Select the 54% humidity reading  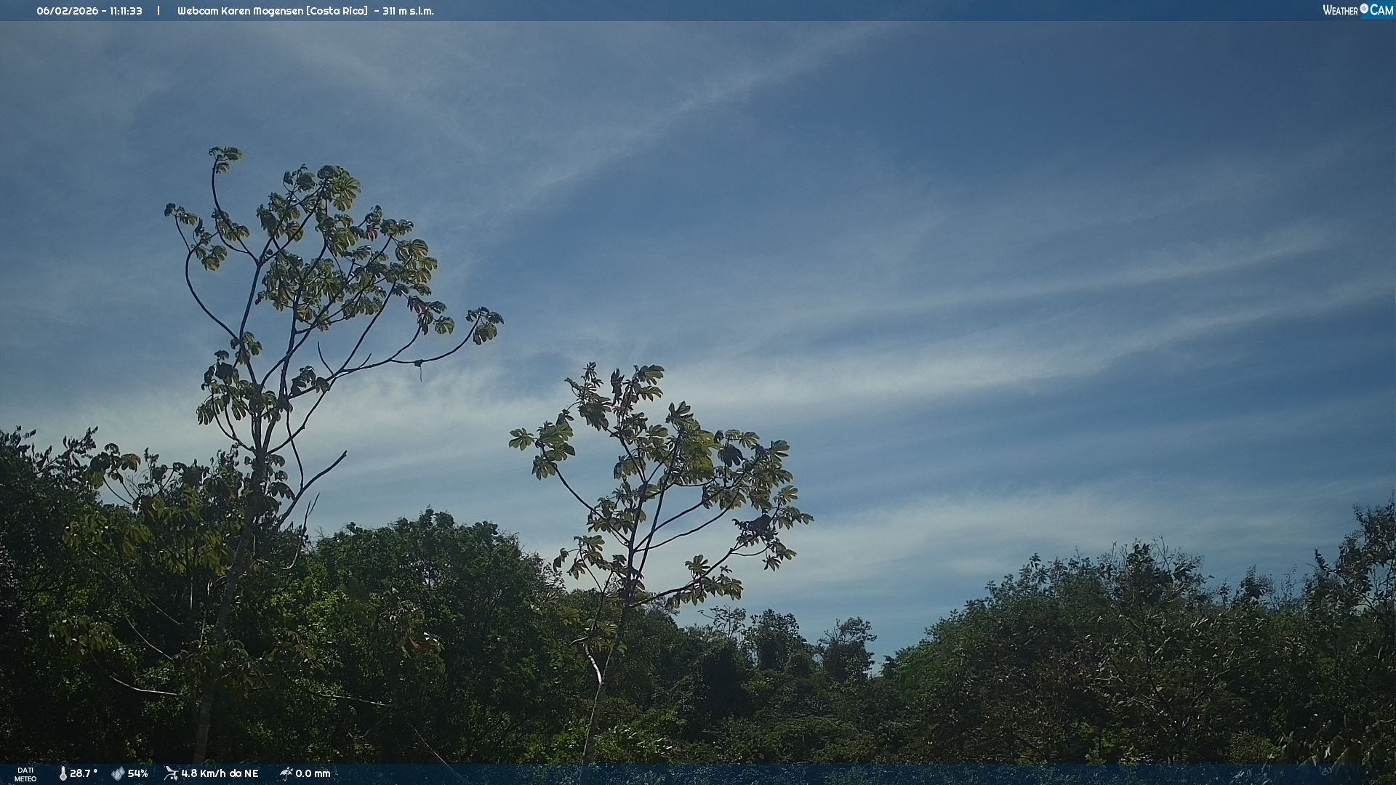138,773
